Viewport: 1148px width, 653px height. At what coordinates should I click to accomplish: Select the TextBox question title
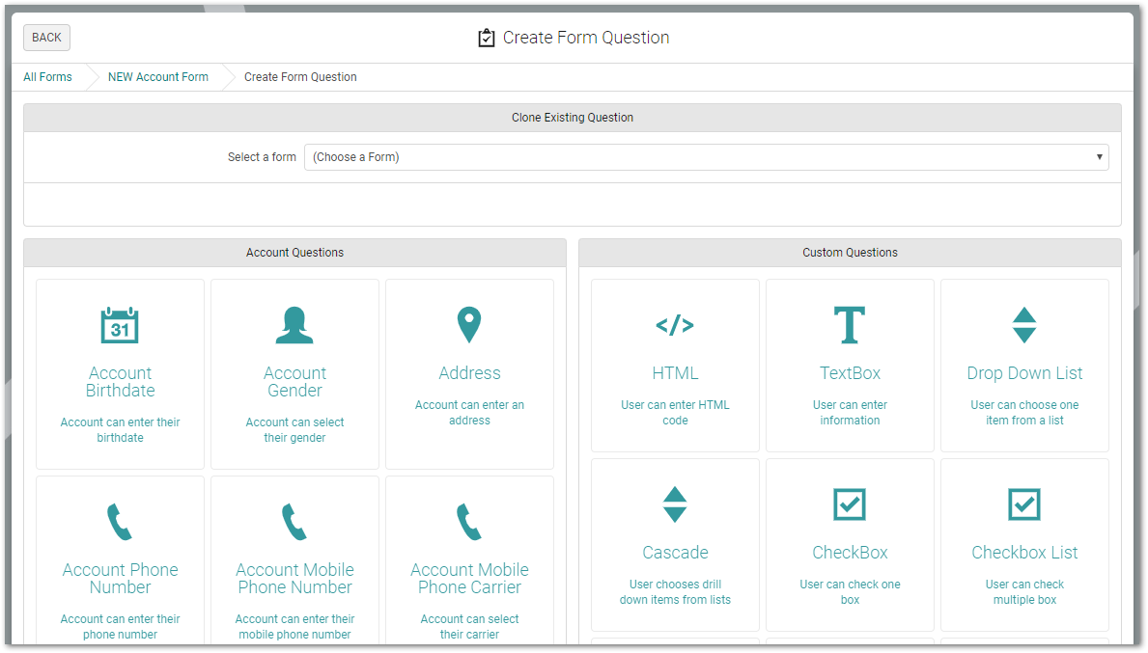point(850,373)
